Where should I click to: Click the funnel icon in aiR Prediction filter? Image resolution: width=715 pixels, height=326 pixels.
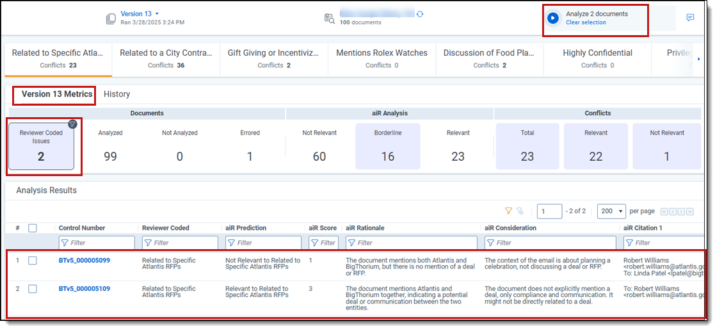(231, 243)
